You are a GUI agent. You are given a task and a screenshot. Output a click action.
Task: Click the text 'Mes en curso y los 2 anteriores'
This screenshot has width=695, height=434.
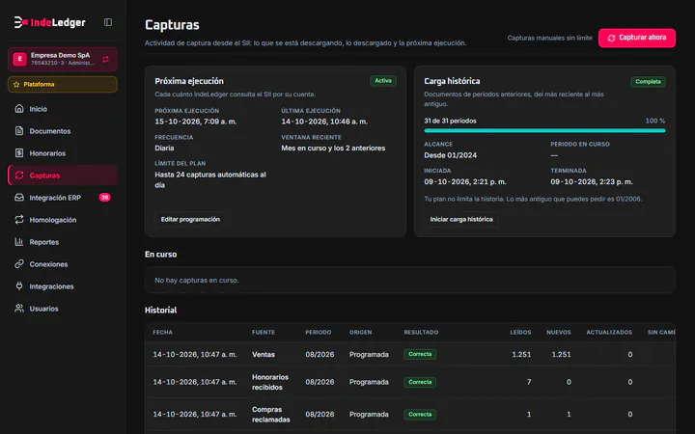click(333, 148)
